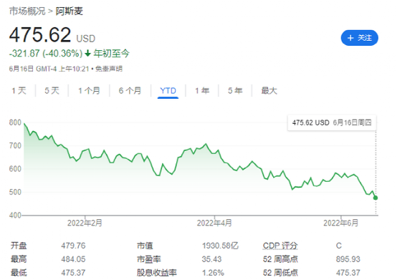Click the 2022年4月 axis marker
The image size is (397, 280).
pyautogui.click(x=214, y=223)
